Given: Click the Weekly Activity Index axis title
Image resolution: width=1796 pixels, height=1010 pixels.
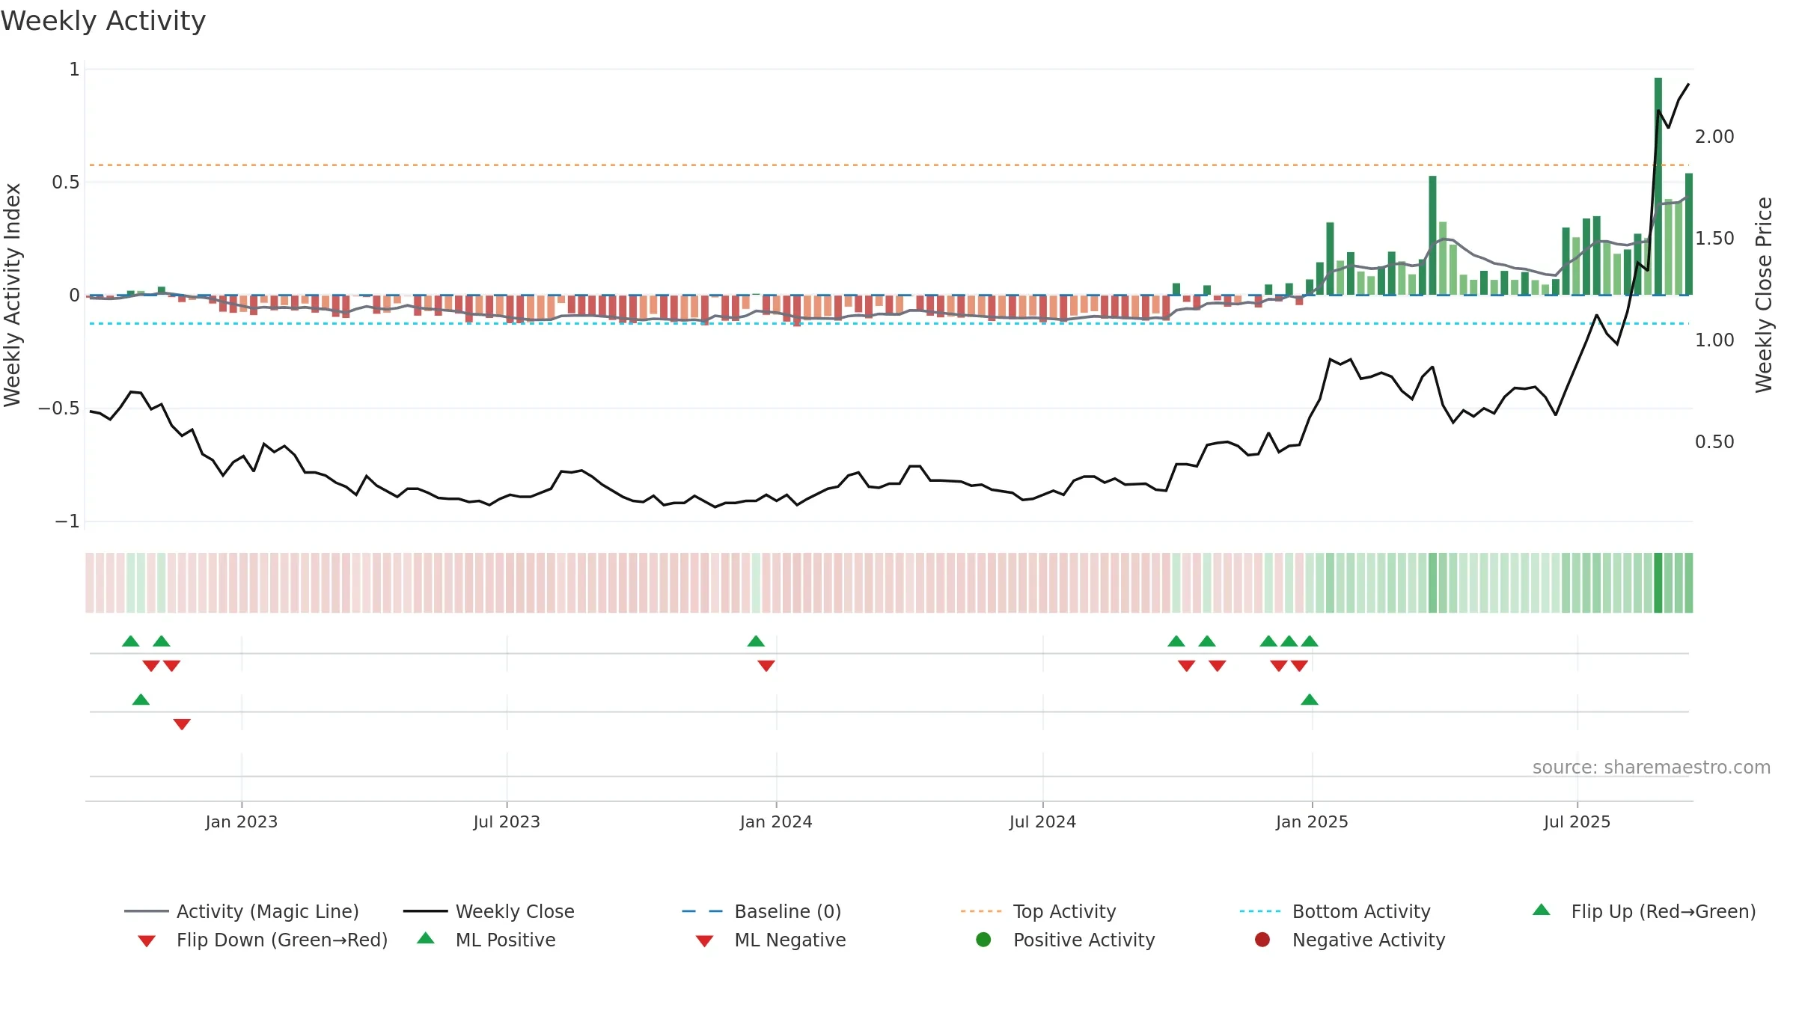Looking at the screenshot, I should click(x=13, y=295).
